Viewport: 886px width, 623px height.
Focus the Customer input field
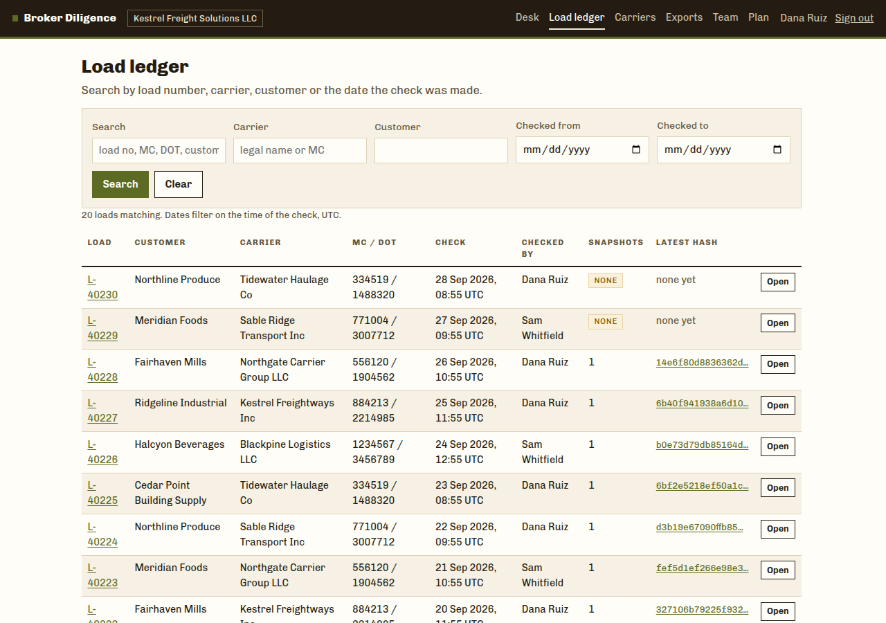[441, 150]
